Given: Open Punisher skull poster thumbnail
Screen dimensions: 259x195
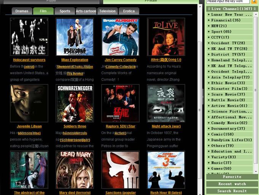Looking at the screenshot, I should pyautogui.click(x=121, y=170).
